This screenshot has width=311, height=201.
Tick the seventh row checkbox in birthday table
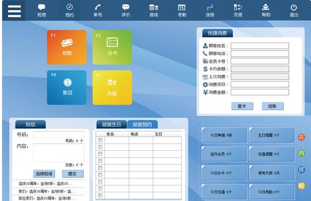tap(100, 182)
